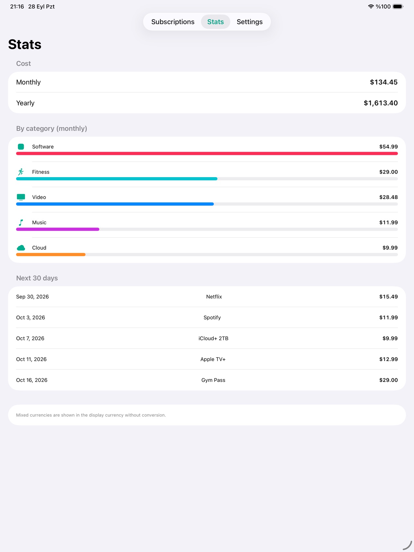414x552 pixels.
Task: Click the $1,613.40 yearly total
Action: (381, 103)
